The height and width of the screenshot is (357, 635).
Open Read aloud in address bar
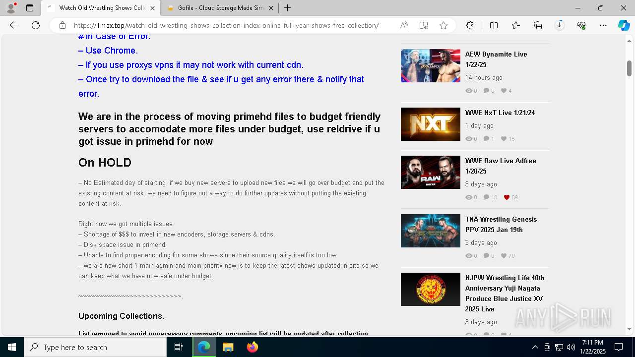click(x=404, y=25)
